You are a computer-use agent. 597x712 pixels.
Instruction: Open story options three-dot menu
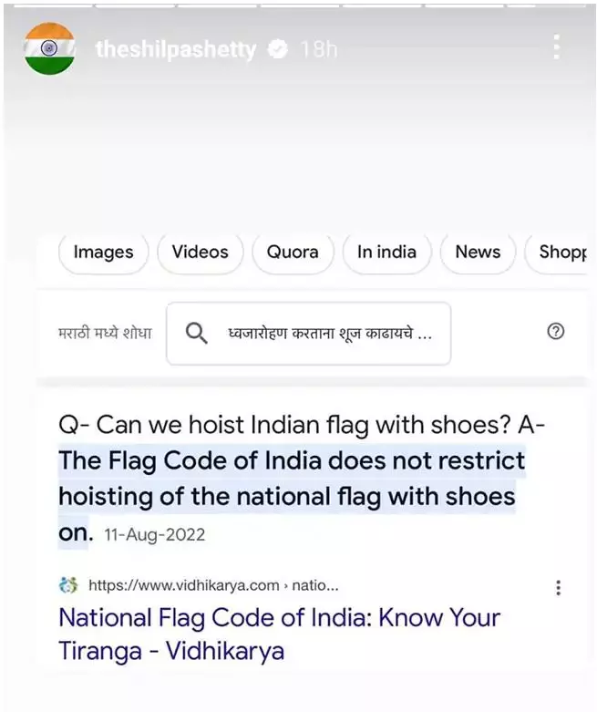tap(556, 47)
